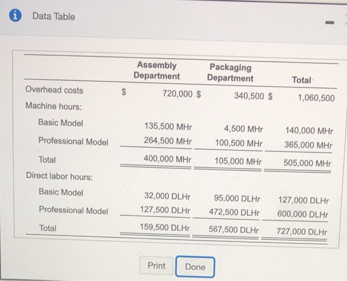Click the blue info icon beside Data Table

pos(15,16)
